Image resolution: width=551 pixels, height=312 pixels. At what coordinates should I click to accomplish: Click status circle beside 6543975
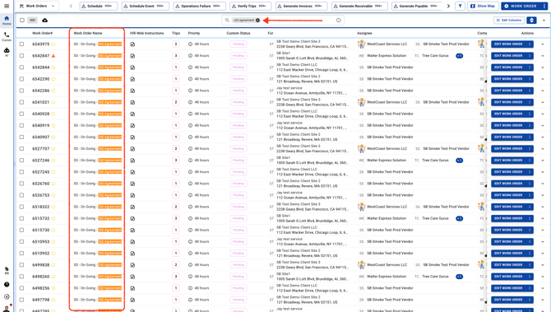pos(53,44)
